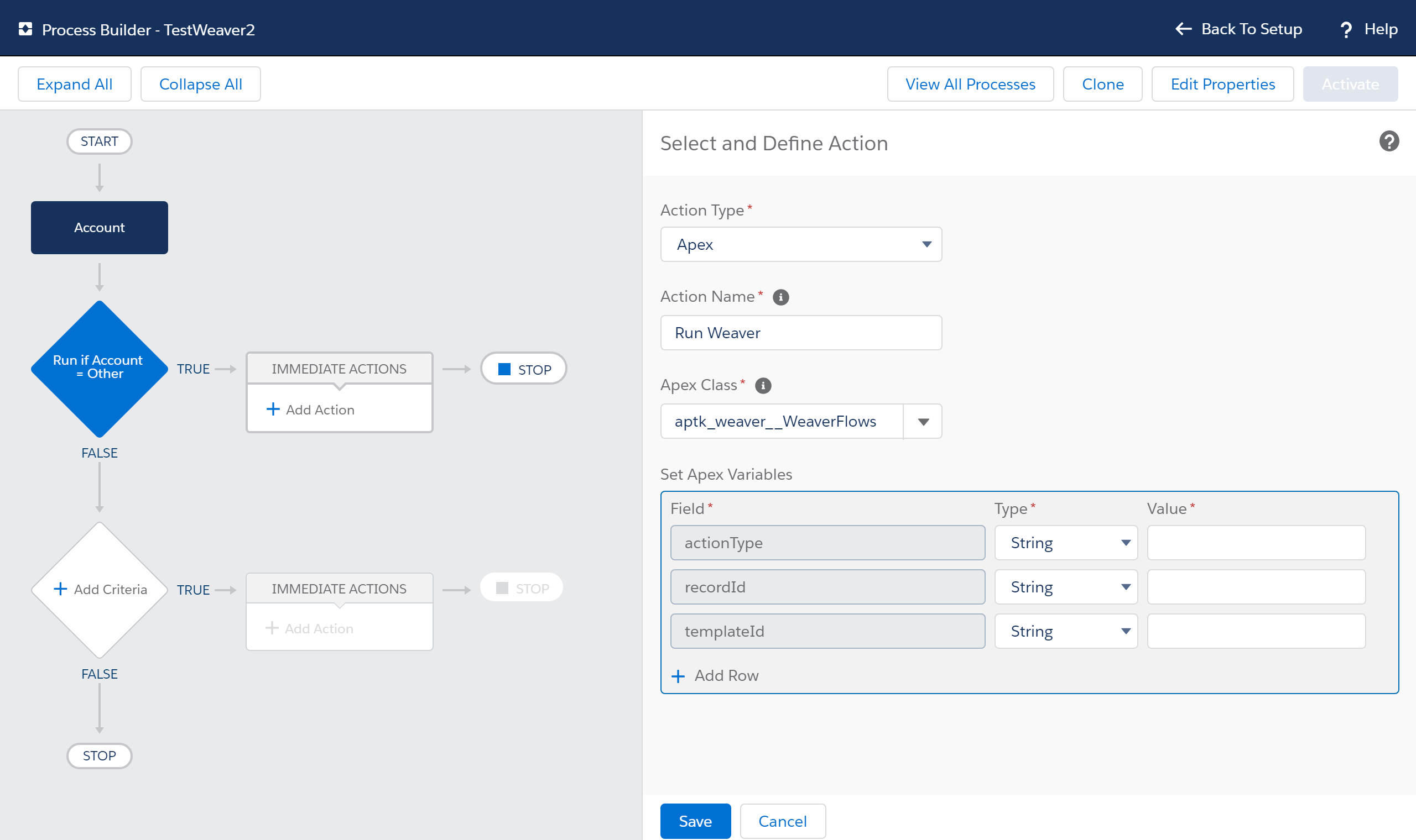This screenshot has width=1416, height=840.
Task: Open the Type dropdown for recordId variable
Action: click(1126, 587)
